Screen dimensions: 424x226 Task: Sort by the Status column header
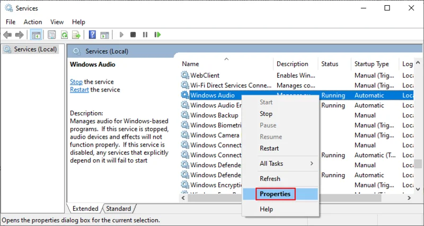coord(334,64)
